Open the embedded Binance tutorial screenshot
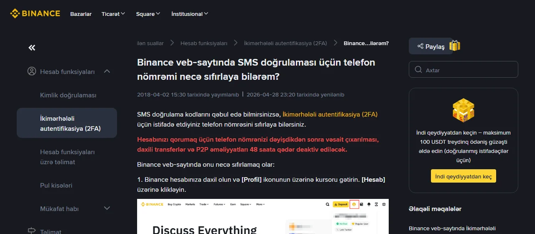Screen dimensions: 535x234 [263, 216]
